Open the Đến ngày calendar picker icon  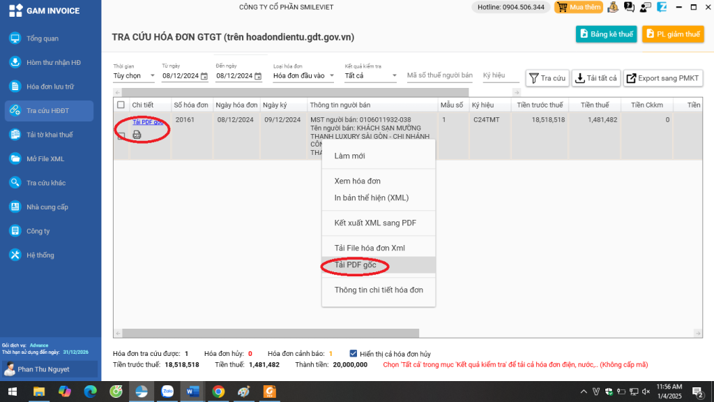click(x=258, y=76)
